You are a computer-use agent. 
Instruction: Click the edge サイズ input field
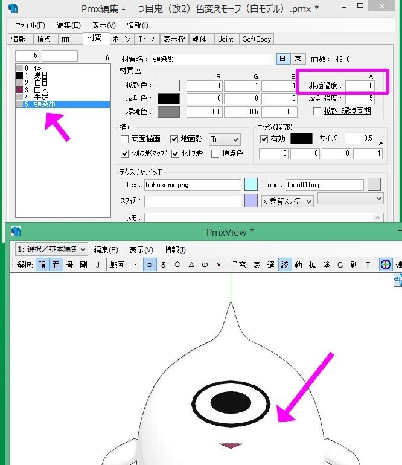click(359, 138)
